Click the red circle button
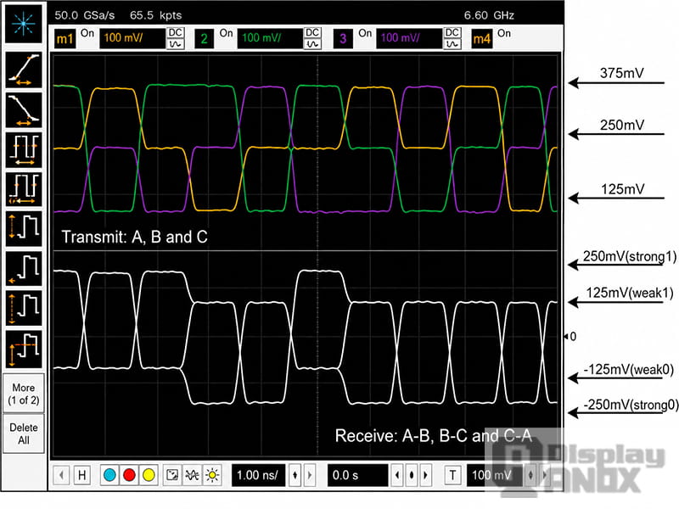 129,475
